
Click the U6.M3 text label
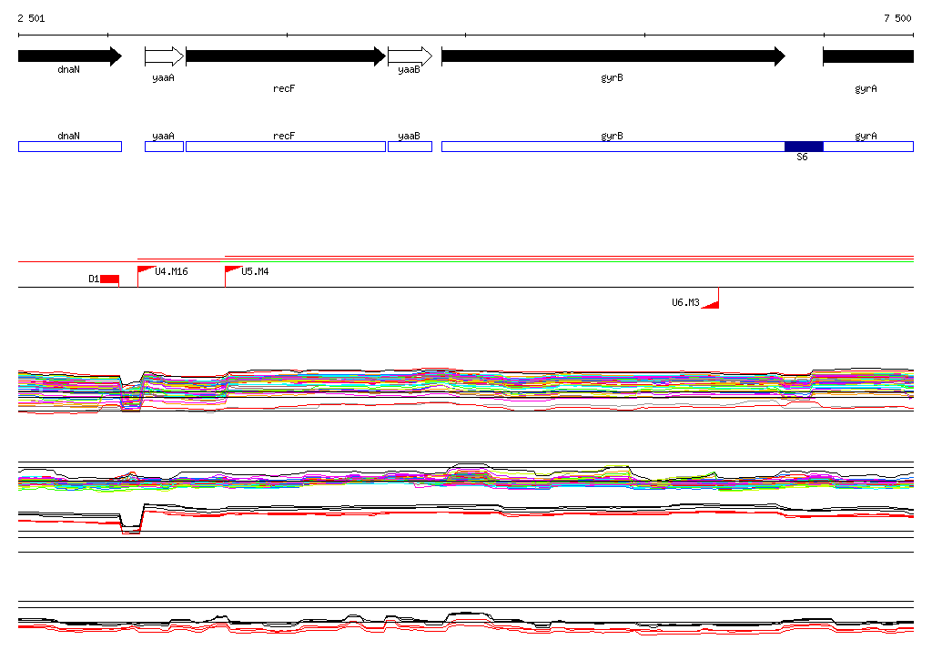tap(685, 303)
